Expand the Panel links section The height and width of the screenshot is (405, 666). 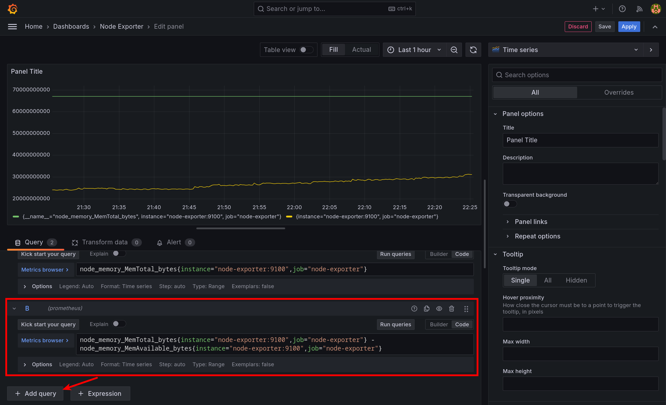pos(531,222)
